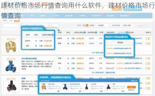Click taxpayer tag in the 1040.4 row
The width and height of the screenshot is (155, 96).
tap(148, 63)
